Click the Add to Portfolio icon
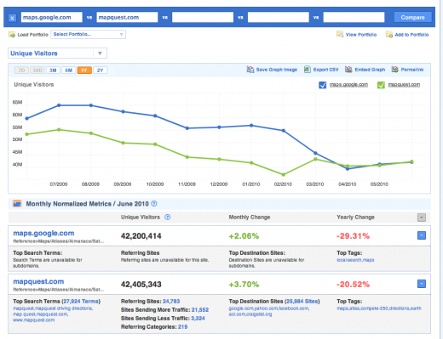The height and width of the screenshot is (339, 443). [x=389, y=35]
